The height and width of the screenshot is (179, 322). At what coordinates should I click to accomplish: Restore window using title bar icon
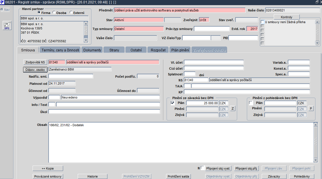tap(317, 2)
